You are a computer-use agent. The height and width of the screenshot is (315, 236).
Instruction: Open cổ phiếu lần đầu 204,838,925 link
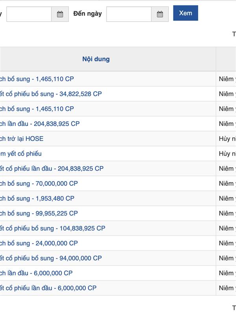click(52, 169)
